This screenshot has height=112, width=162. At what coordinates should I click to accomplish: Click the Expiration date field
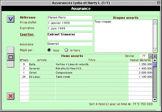click(x=70, y=28)
